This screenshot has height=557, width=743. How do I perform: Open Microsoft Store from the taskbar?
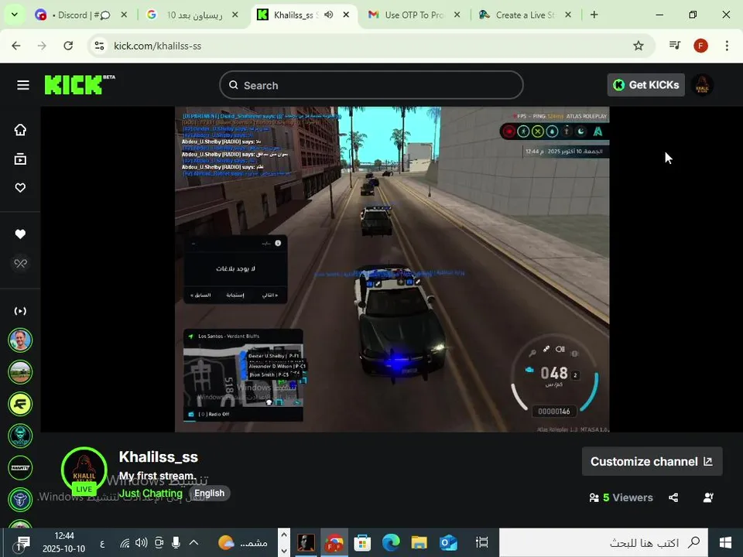[x=362, y=543]
